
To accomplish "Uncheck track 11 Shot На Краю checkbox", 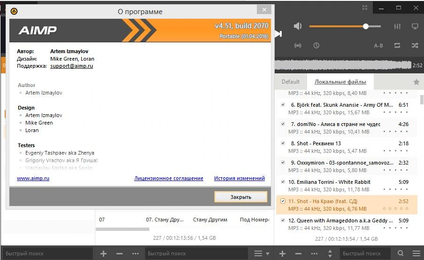I will coord(283,201).
